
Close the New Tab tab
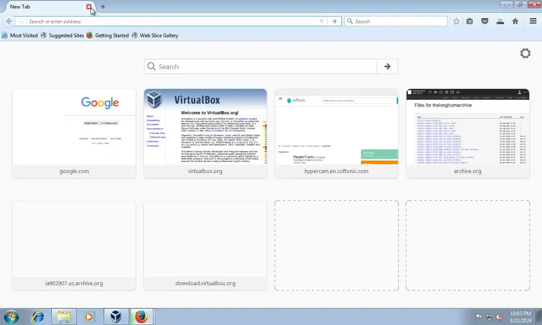pyautogui.click(x=89, y=7)
